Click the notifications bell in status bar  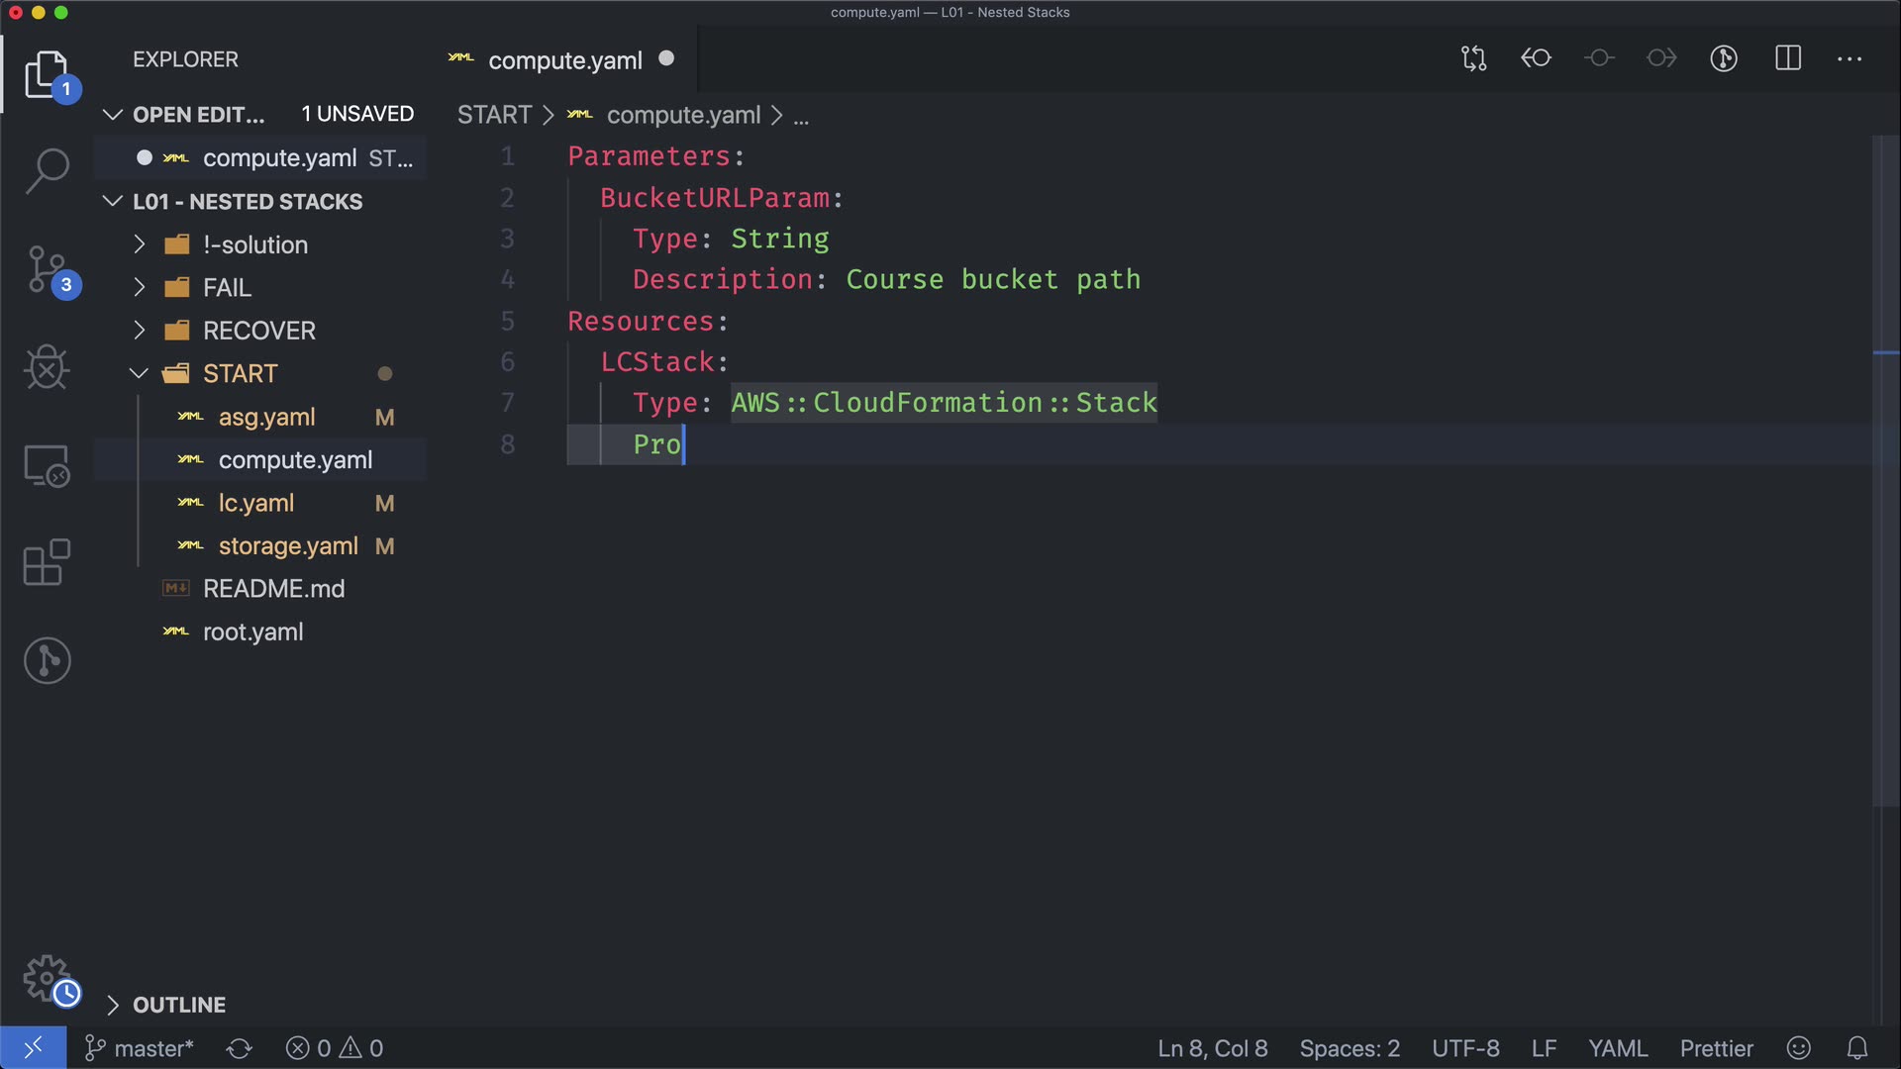click(1857, 1048)
